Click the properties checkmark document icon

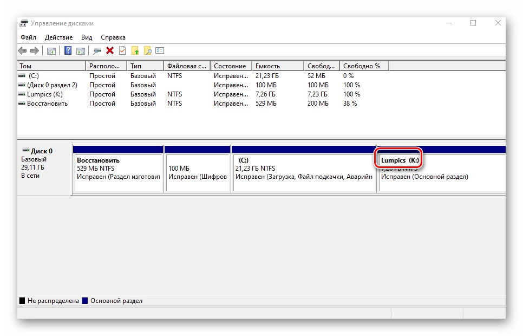click(x=122, y=51)
